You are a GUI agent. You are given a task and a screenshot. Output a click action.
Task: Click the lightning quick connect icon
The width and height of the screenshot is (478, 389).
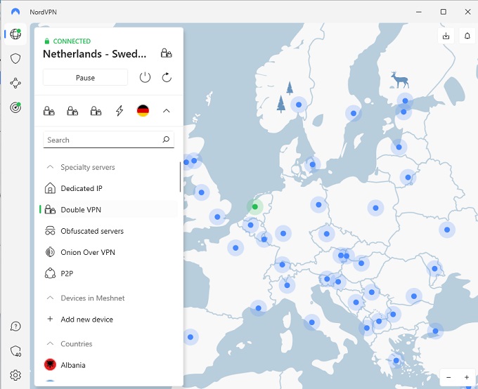[x=119, y=111]
